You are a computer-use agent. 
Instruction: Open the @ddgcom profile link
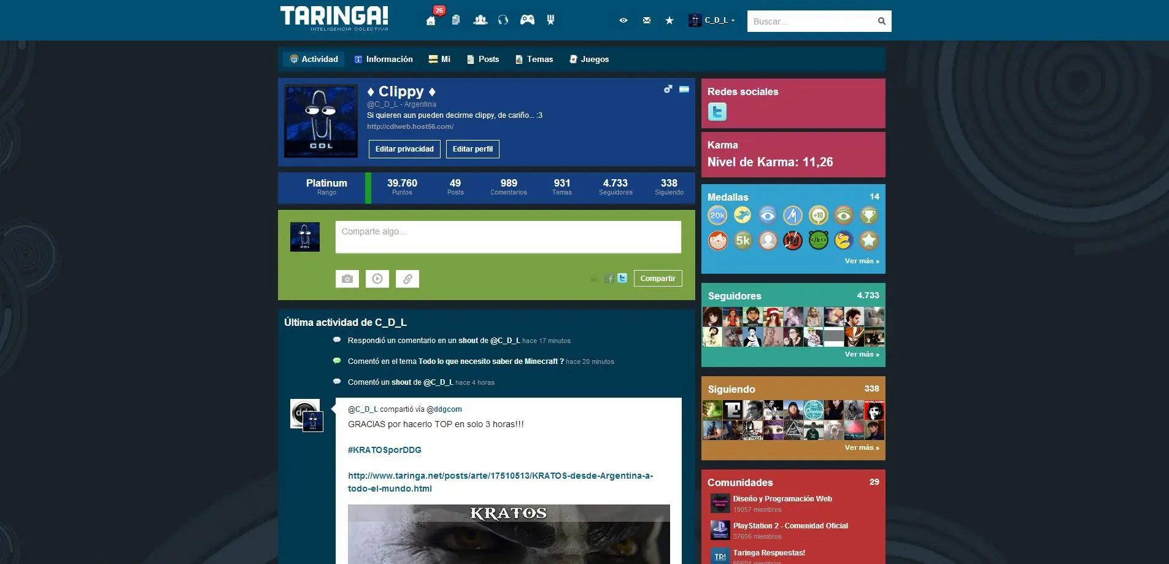click(x=444, y=409)
